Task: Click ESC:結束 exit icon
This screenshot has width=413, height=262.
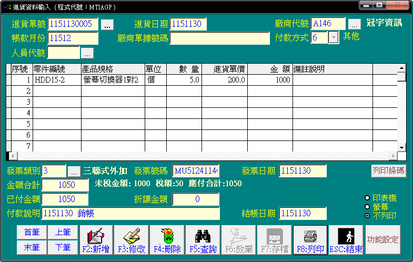Action: coord(346,240)
